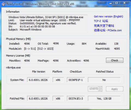Minimize the ReadyFor4GB window

(x=111, y=3)
